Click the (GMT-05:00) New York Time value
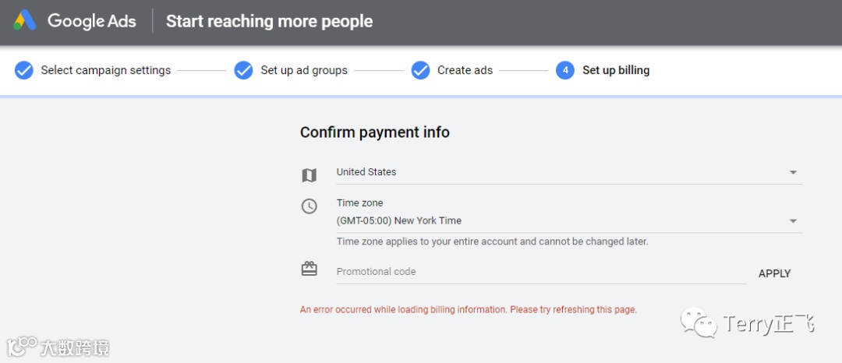 (x=399, y=221)
